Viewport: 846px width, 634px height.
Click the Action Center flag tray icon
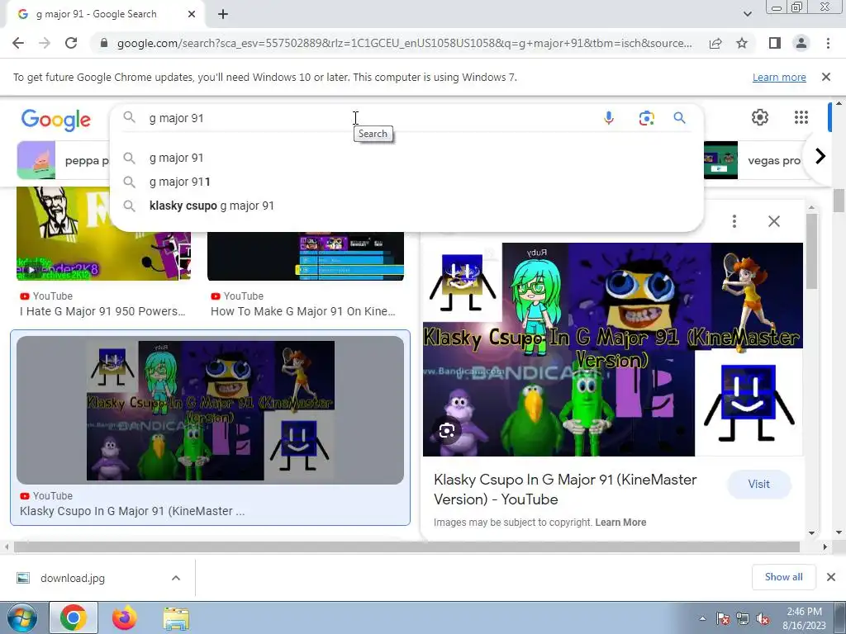722,618
